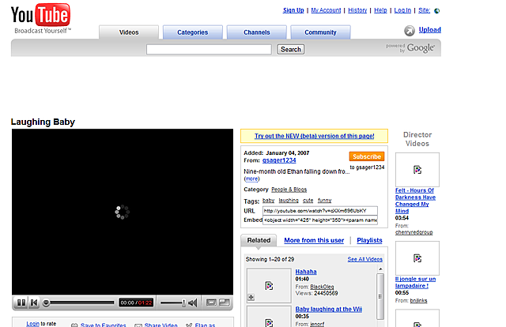Screen dimensions: 506x327
Task: Click the video seek bar handle
Action: click(x=46, y=303)
